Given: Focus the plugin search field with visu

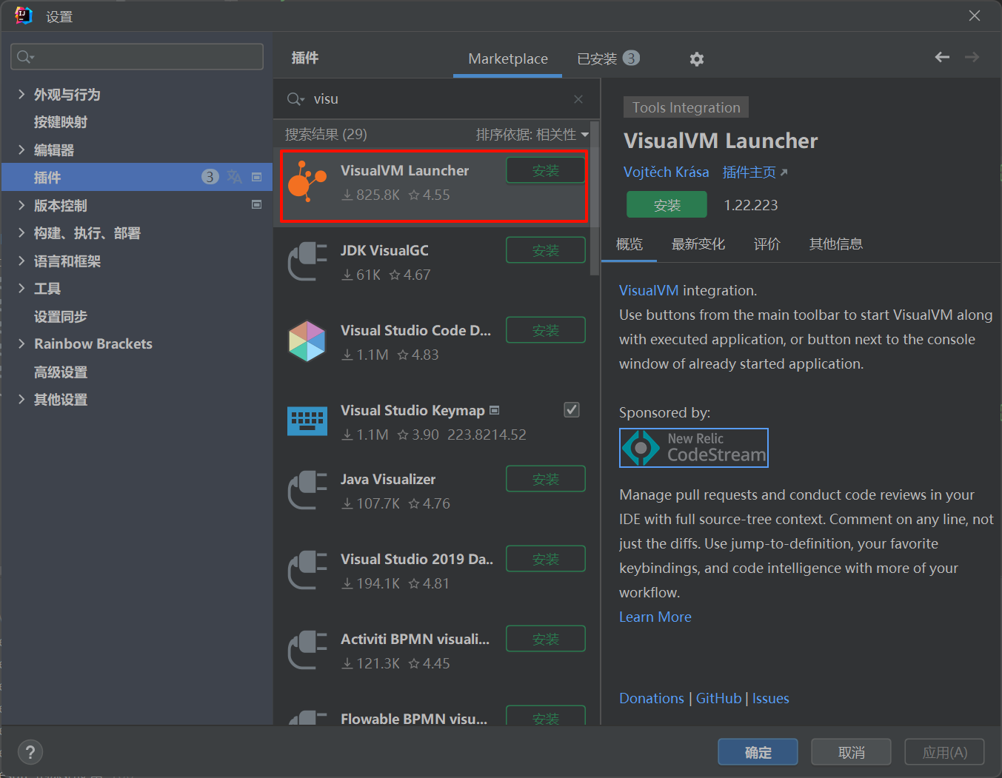Looking at the screenshot, I should coord(437,99).
